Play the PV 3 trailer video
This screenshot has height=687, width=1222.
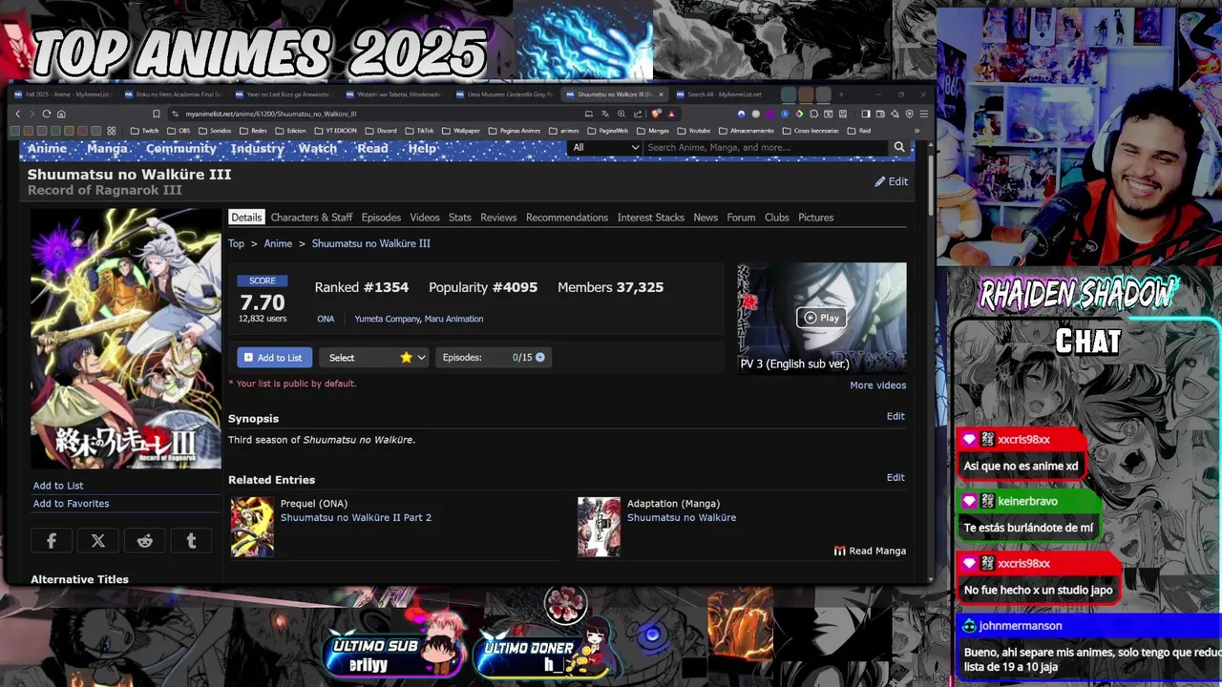point(821,318)
